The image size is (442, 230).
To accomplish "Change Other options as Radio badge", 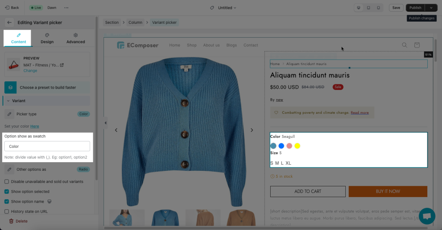I will pyautogui.click(x=83, y=169).
